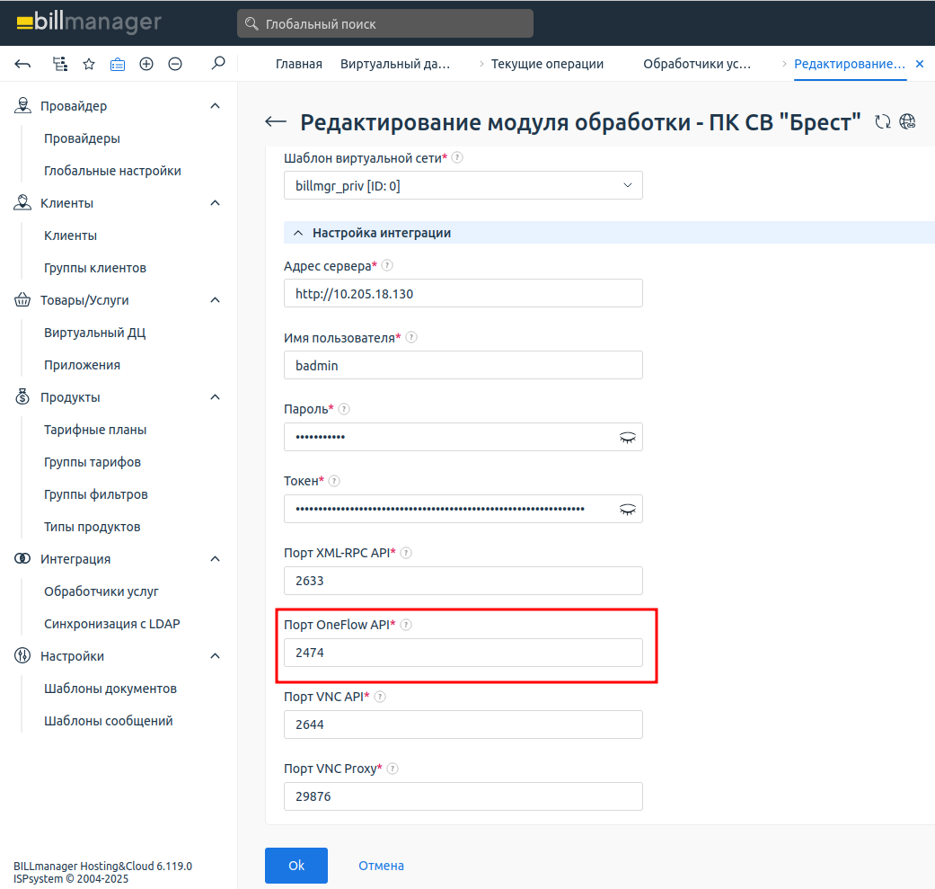
Task: Show password with the Пароль eye toggle
Action: pos(627,437)
